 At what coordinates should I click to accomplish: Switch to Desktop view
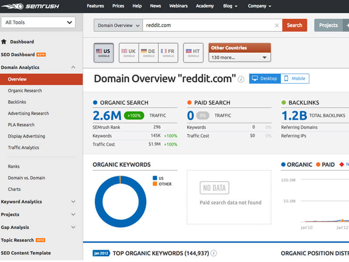(x=265, y=79)
